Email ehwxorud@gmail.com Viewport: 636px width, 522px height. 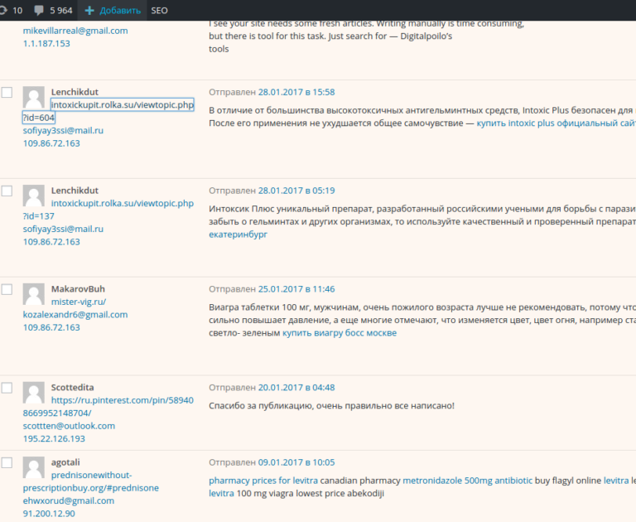(x=69, y=500)
